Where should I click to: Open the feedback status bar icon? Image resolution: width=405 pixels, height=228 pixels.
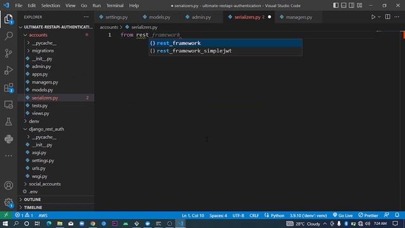pyautogui.click(x=387, y=215)
